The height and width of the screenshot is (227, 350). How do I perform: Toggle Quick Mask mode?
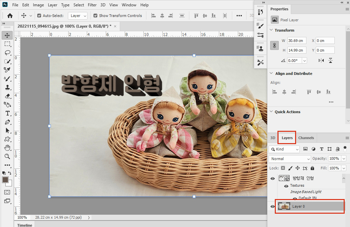click(7, 192)
